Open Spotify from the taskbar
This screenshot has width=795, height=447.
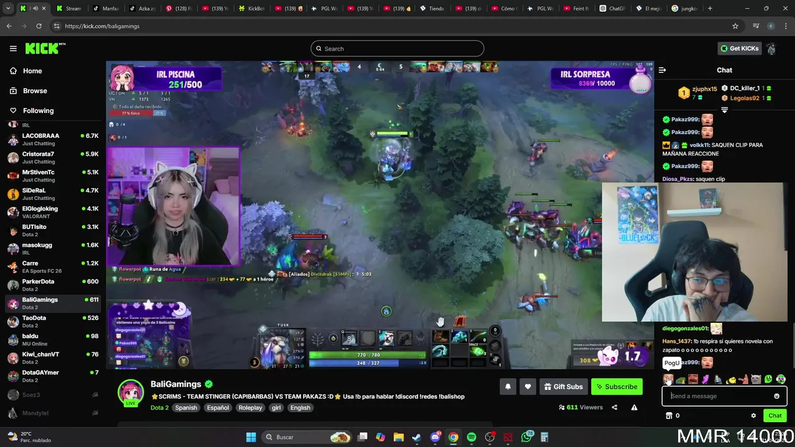[471, 437]
